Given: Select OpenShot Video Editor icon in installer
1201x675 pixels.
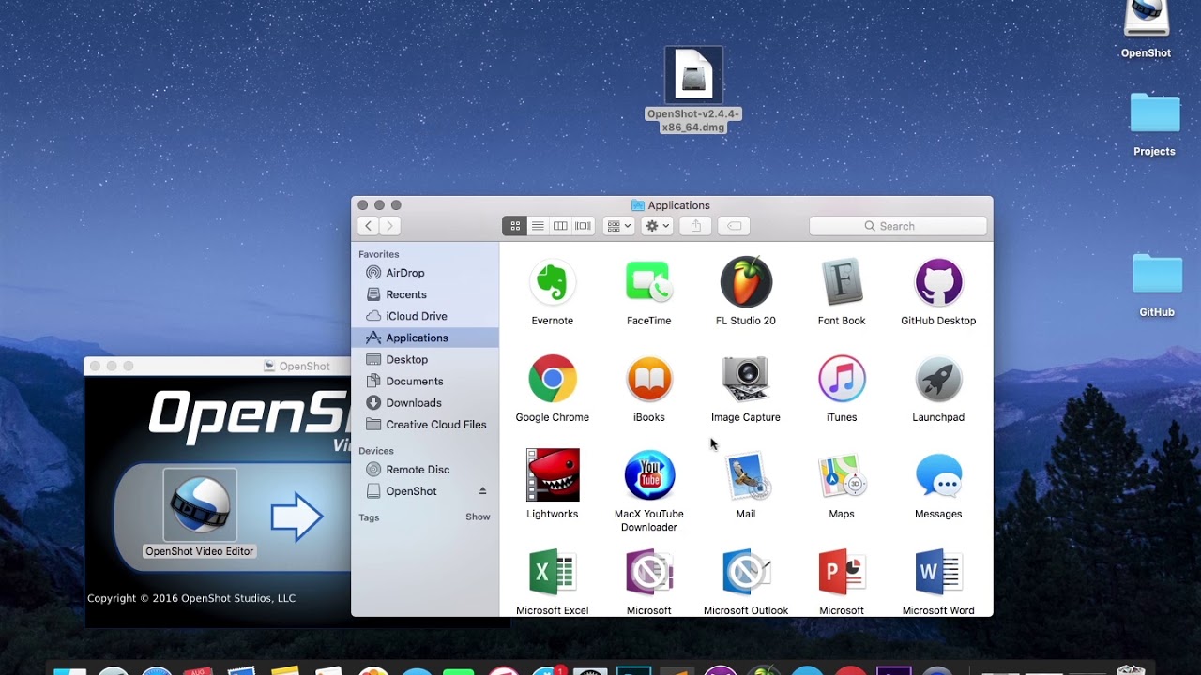Looking at the screenshot, I should point(200,505).
